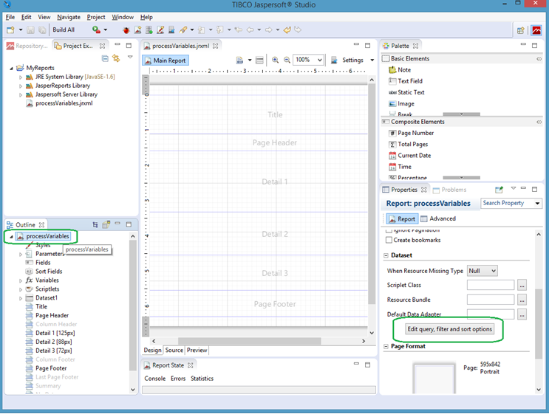Viewport: 549px width, 414px height.
Task: Collapse the Dataset section in Properties
Action: click(386, 256)
